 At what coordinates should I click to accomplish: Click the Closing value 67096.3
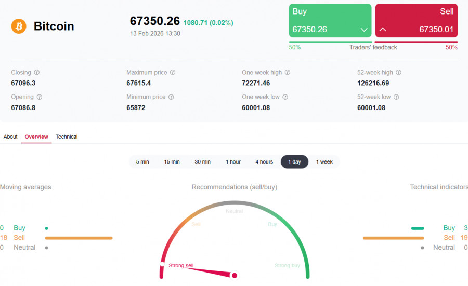click(x=23, y=83)
